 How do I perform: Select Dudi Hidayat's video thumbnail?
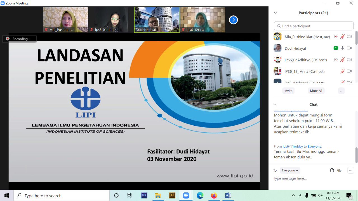tap(157, 20)
